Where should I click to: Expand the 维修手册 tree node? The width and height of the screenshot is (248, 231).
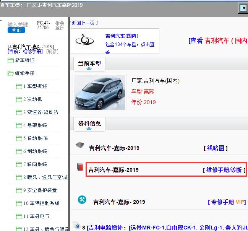tap(25, 73)
